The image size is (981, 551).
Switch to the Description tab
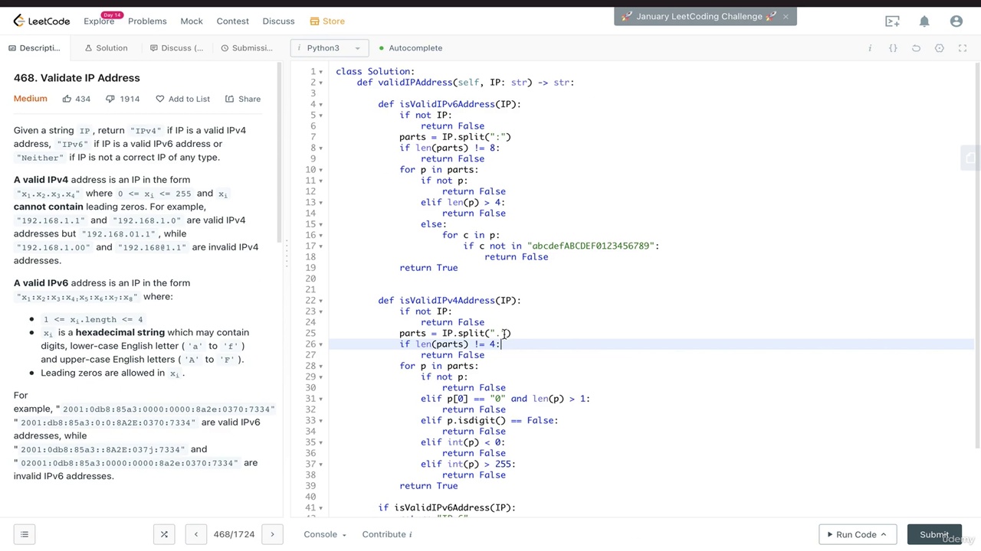(x=34, y=48)
